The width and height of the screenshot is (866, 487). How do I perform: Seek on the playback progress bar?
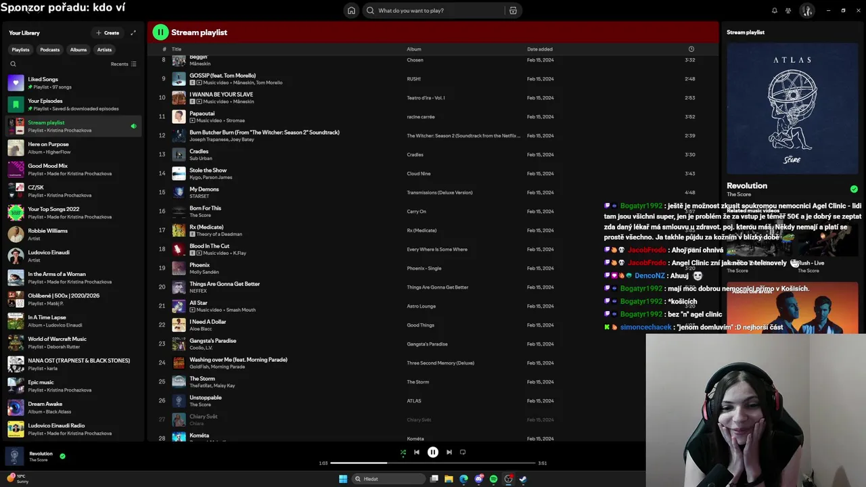tap(433, 463)
